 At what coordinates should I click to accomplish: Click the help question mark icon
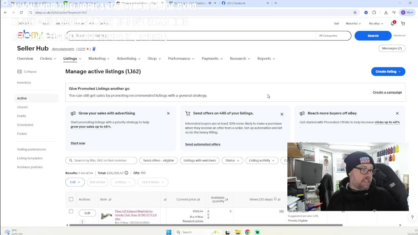[412, 217]
